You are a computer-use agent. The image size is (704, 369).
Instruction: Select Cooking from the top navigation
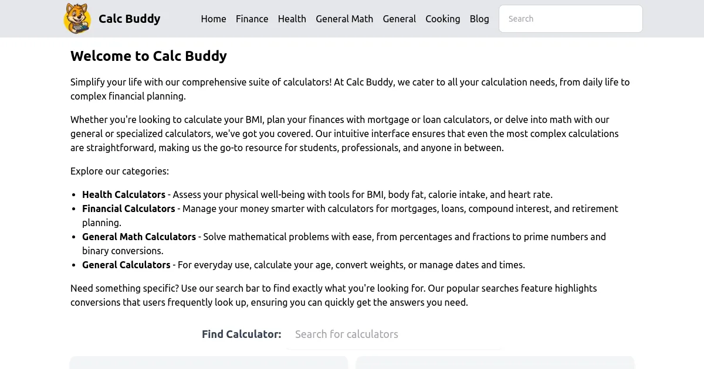442,19
